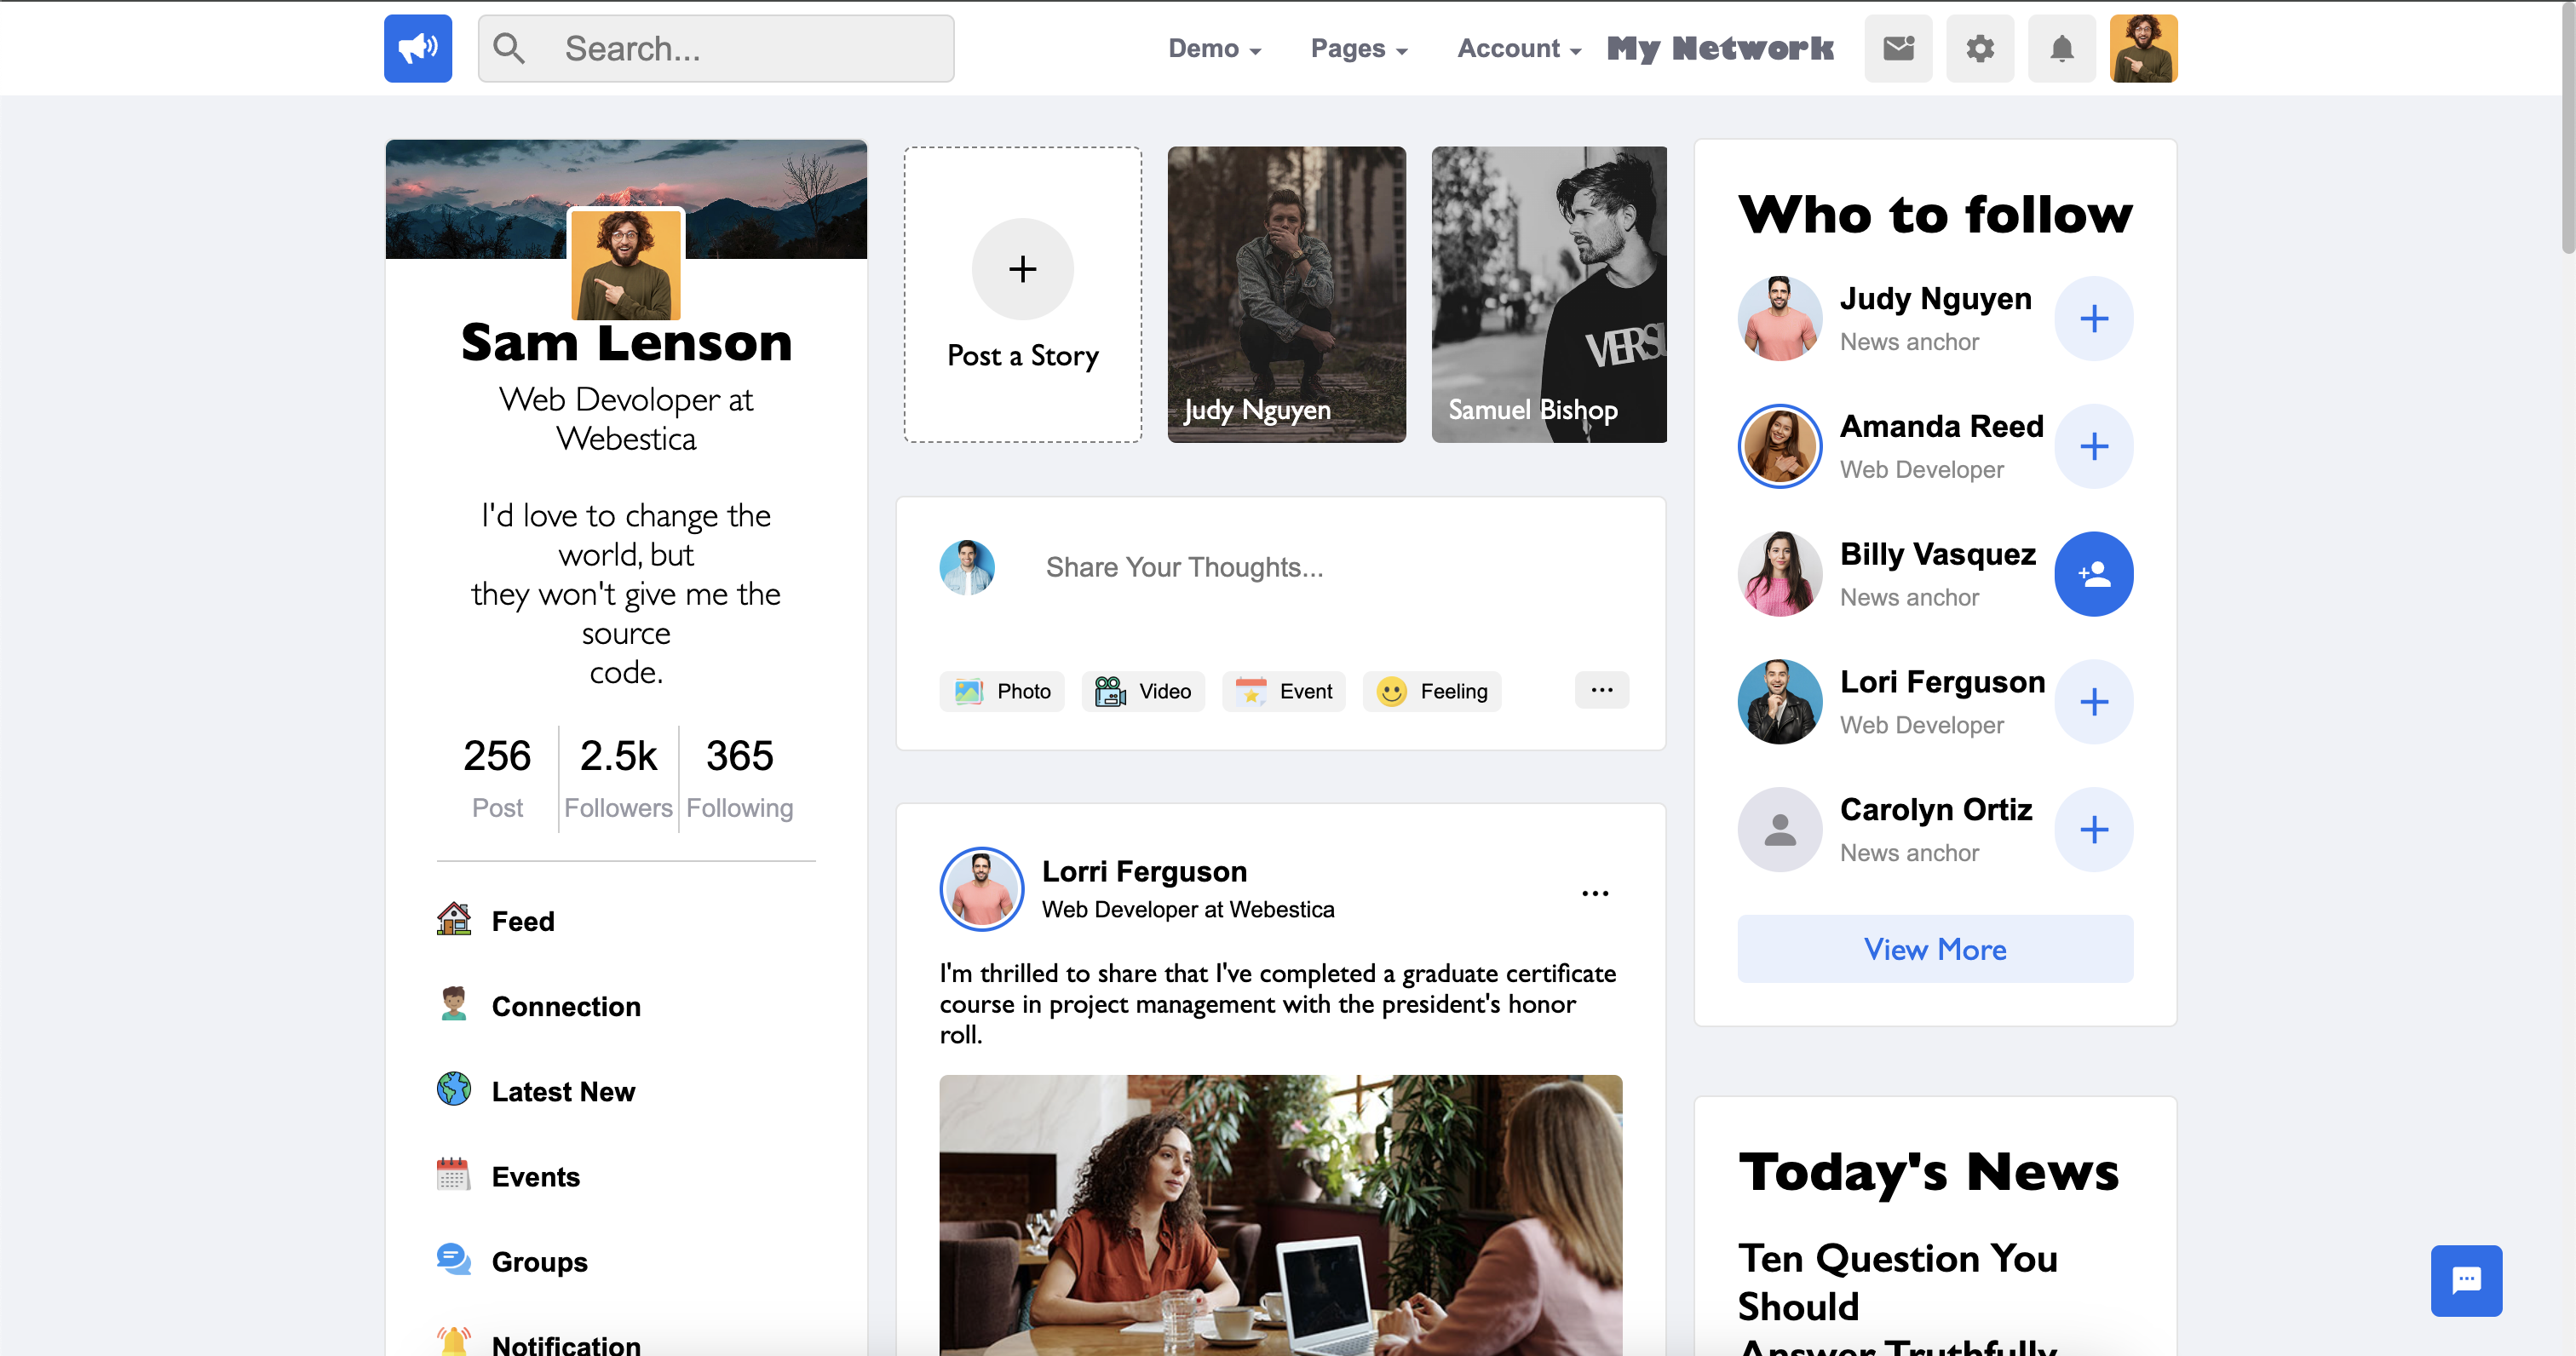Click the Video button
This screenshot has height=1356, width=2576.
1143,691
